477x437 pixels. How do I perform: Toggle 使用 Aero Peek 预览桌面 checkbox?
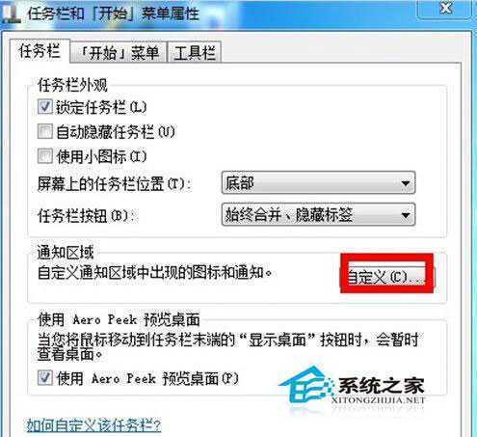[44, 378]
